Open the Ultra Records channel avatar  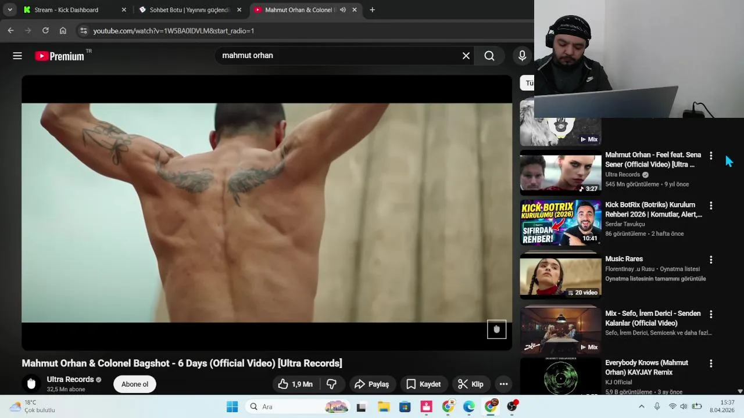pyautogui.click(x=31, y=383)
